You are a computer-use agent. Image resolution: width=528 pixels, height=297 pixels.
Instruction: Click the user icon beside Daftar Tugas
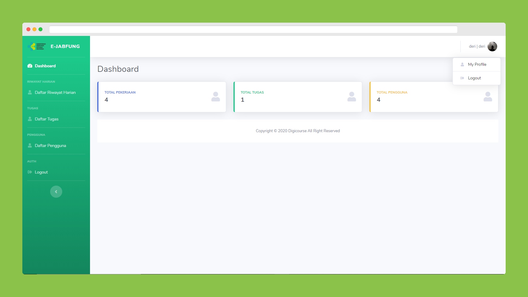[x=30, y=119]
